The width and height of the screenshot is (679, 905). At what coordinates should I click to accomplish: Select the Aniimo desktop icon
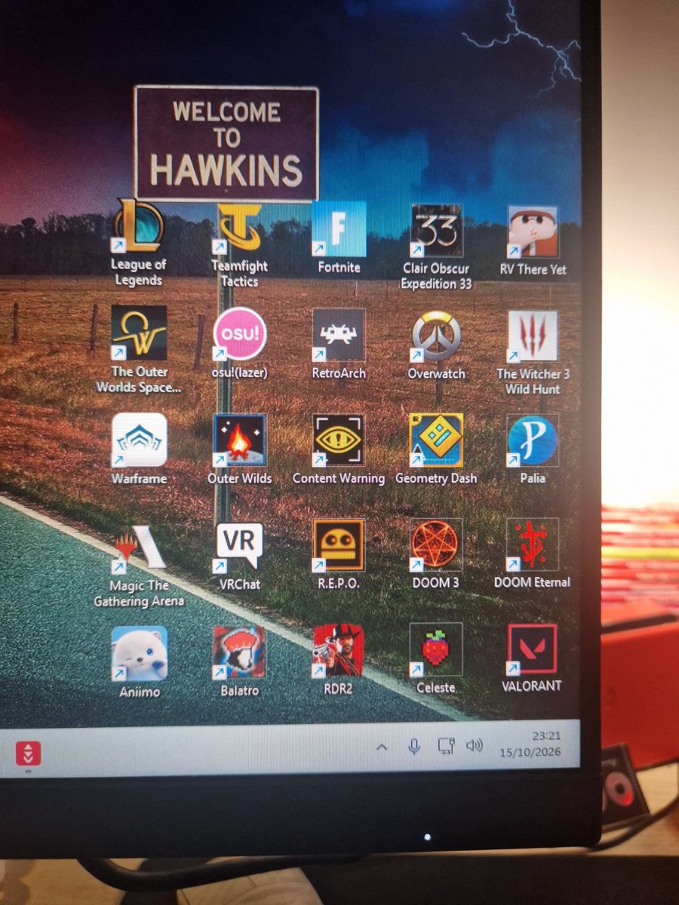(x=139, y=653)
